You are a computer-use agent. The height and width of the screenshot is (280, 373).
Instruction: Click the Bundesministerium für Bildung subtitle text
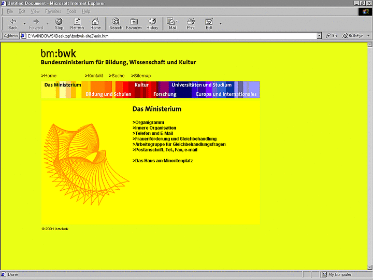[x=118, y=62]
